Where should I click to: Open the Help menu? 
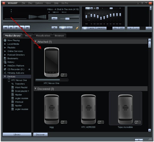tap(56, 3)
